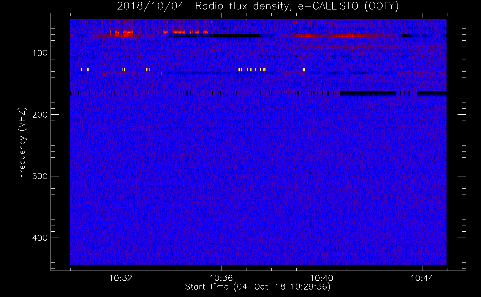Click the 200 MHz frequency tick label
This screenshot has width=481, height=297.
(40, 115)
